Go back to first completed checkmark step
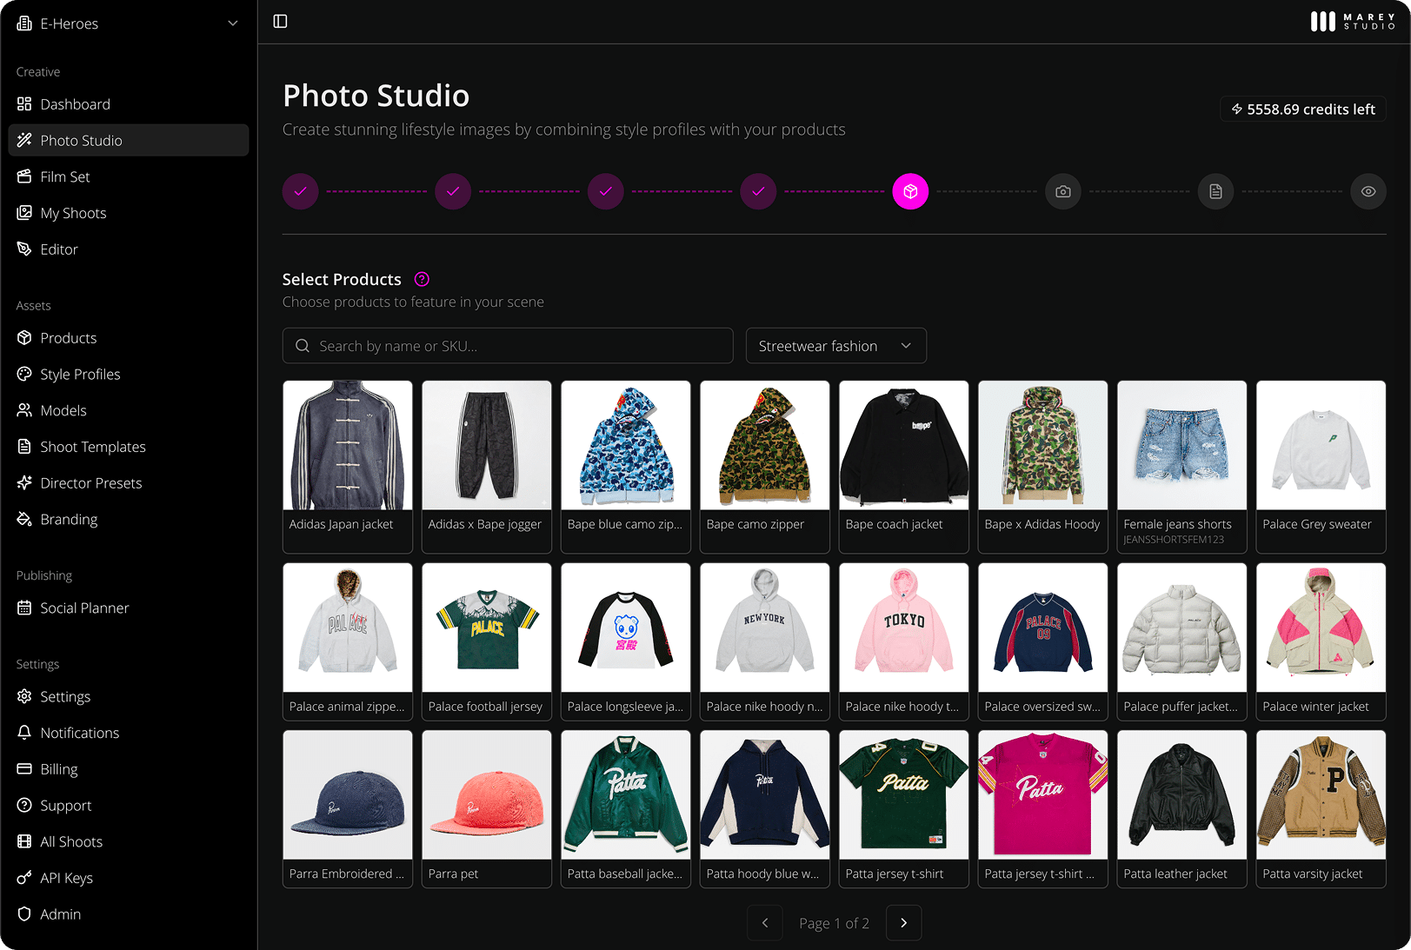The width and height of the screenshot is (1411, 950). [x=301, y=191]
